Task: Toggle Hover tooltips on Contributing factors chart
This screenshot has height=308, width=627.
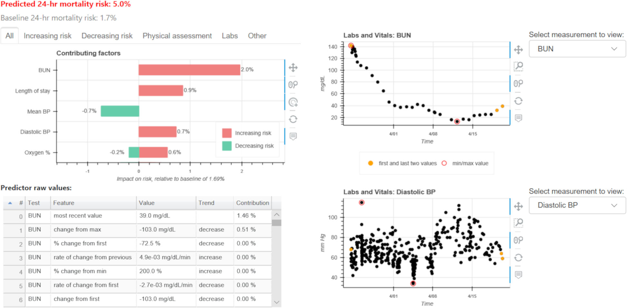Action: point(293,136)
